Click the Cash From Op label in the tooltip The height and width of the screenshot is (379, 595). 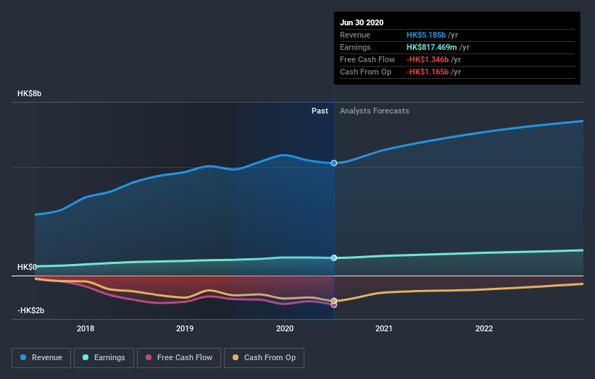[365, 72]
